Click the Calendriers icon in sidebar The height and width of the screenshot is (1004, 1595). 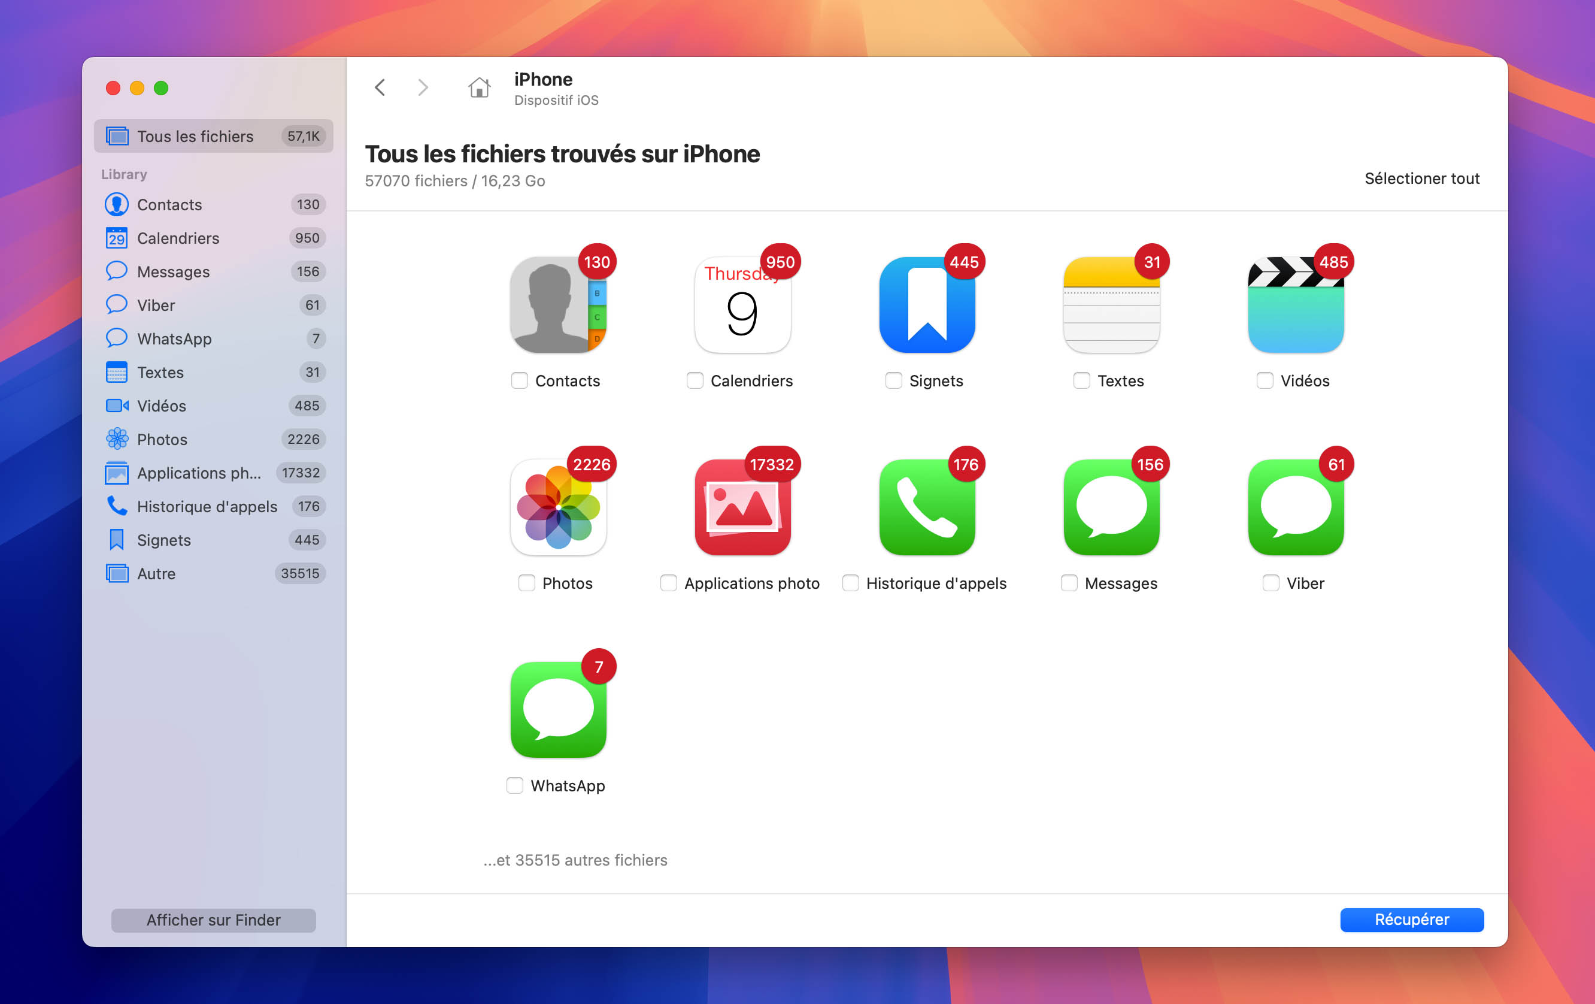(117, 238)
